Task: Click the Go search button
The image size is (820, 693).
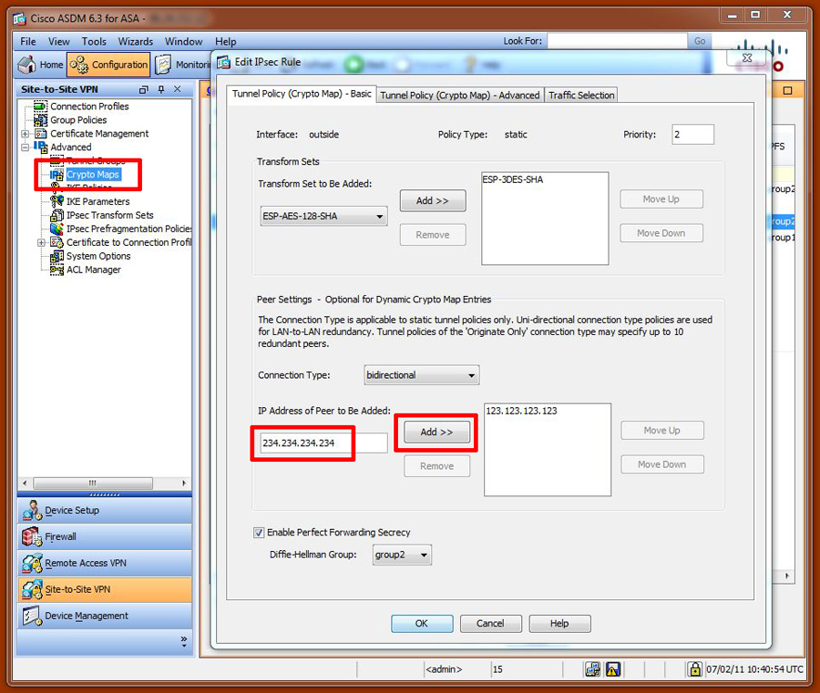Action: tap(700, 41)
